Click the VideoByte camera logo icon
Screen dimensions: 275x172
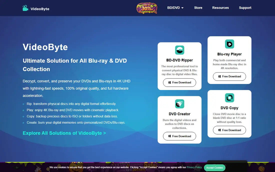tap(25, 8)
